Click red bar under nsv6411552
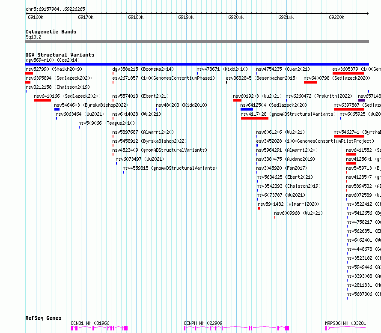381x333 pixels. 351,154
